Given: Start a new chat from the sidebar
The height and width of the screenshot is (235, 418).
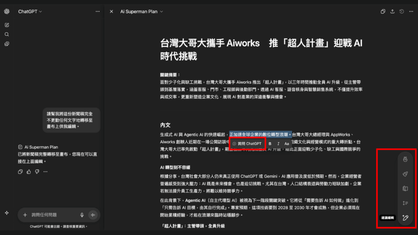Looking at the screenshot, I should [x=7, y=25].
